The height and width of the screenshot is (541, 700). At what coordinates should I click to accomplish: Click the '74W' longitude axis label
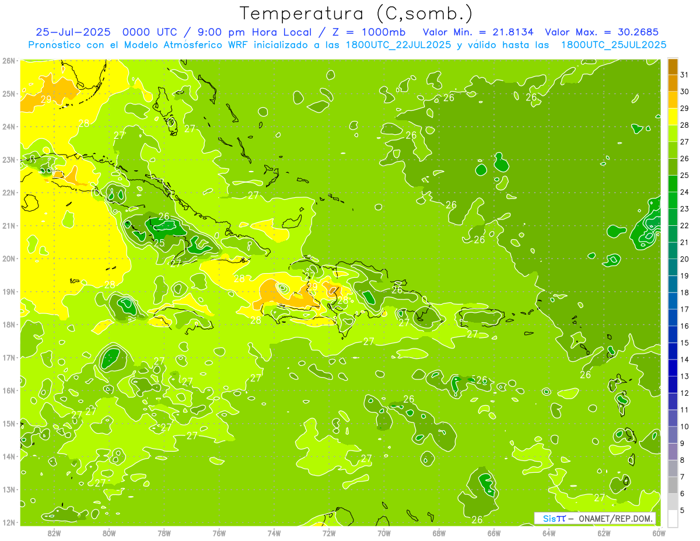pos(274,533)
